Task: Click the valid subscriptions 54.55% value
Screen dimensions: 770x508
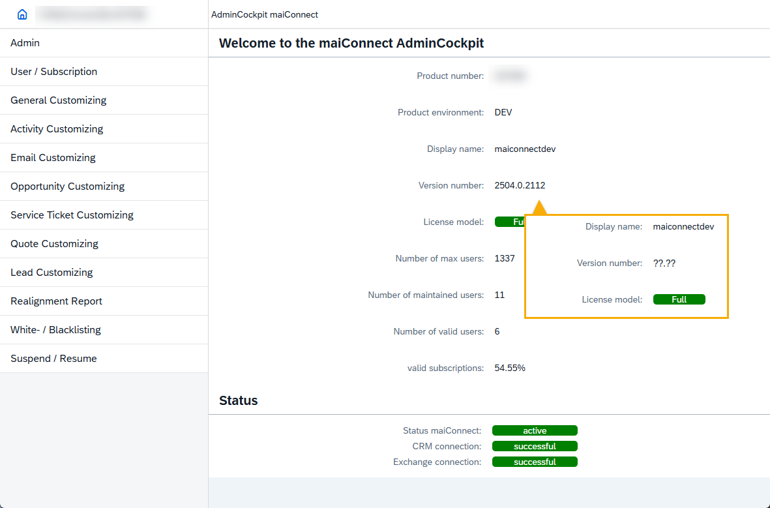Action: tap(510, 368)
